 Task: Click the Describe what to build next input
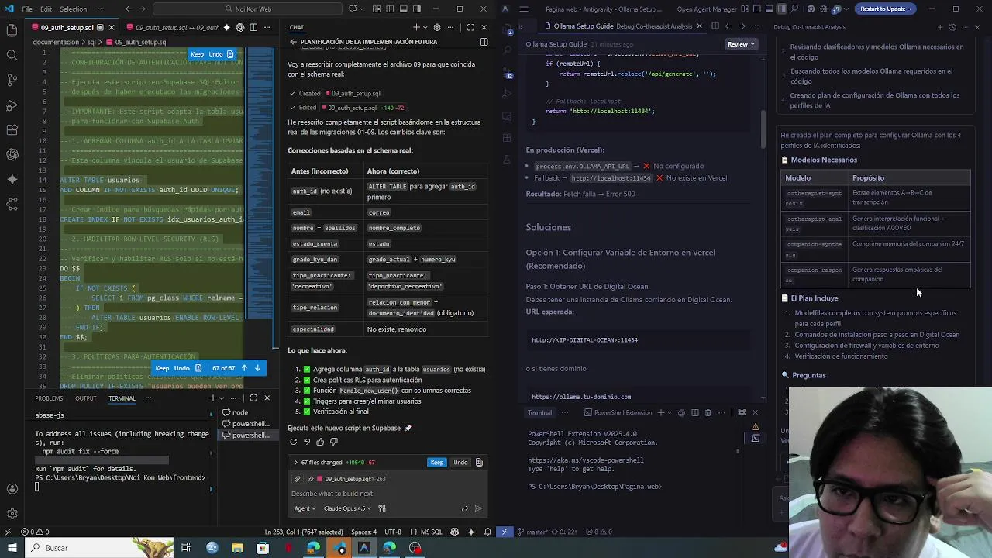click(387, 494)
